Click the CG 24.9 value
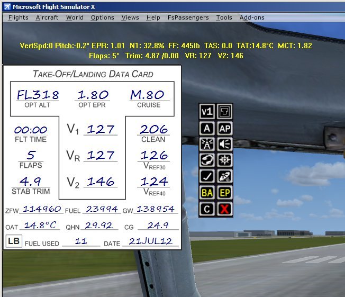 [158, 226]
